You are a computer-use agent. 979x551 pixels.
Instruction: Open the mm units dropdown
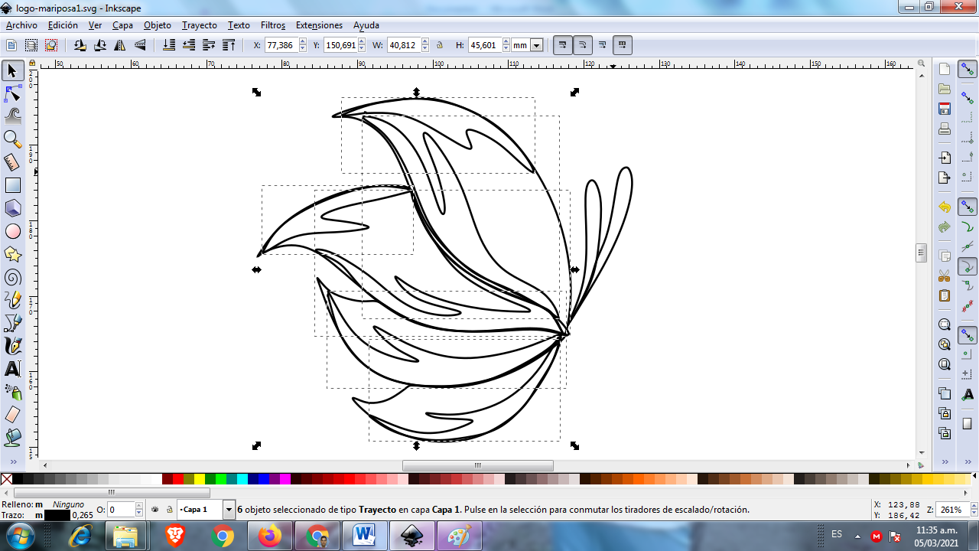(536, 45)
